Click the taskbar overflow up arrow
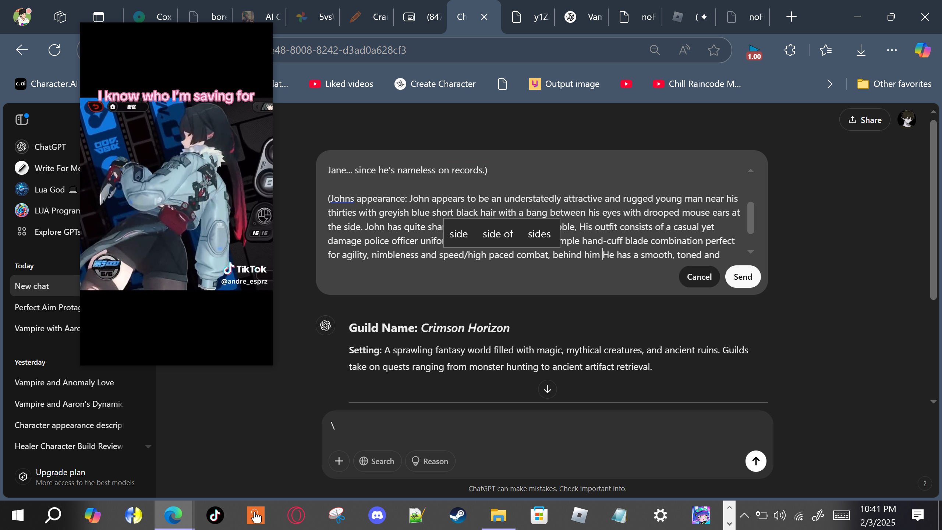Viewport: 942px width, 530px height. 729,508
